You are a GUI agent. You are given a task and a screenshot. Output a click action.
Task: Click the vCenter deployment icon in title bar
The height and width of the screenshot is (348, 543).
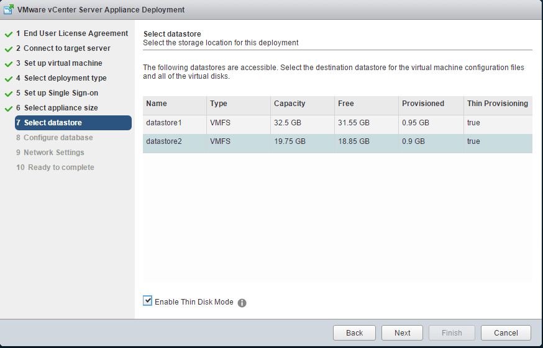pyautogui.click(x=9, y=9)
